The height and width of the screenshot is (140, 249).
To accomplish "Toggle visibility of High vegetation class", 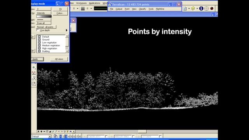I will click(x=39, y=48).
